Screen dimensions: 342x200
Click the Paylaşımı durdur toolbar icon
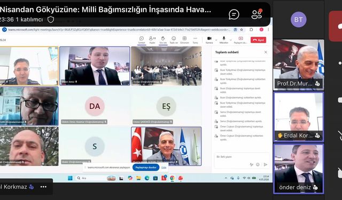tap(240, 40)
